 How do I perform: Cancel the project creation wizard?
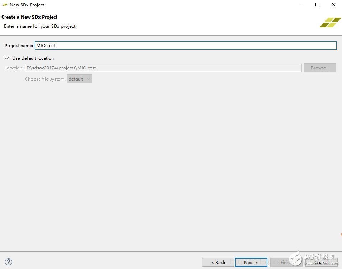(321, 262)
